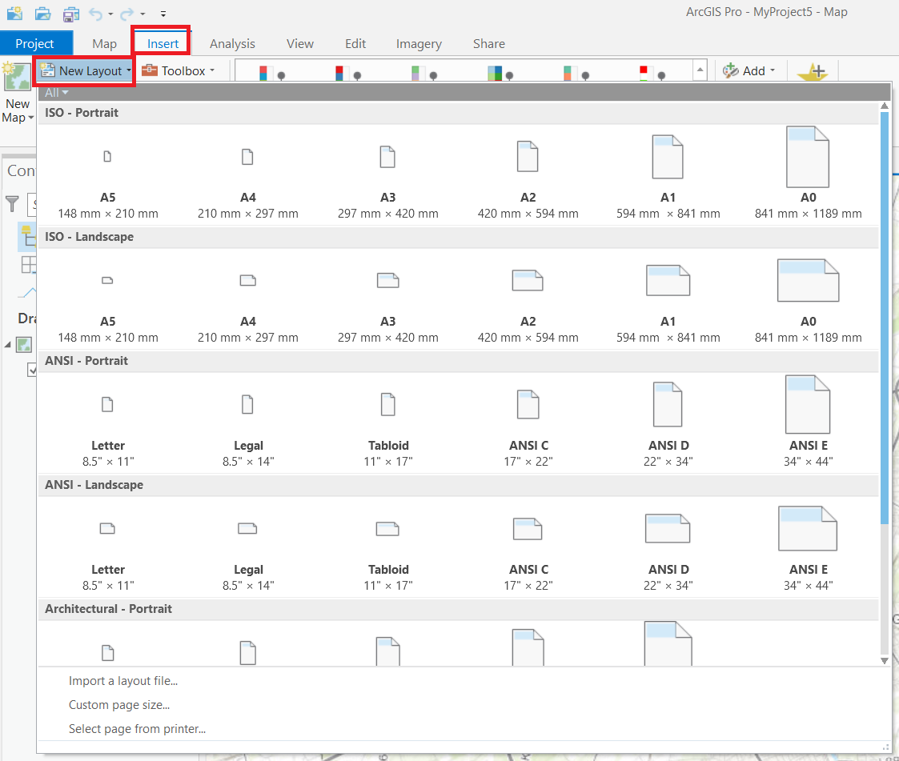Click the Save Project icon
The image size is (899, 761).
(70, 13)
